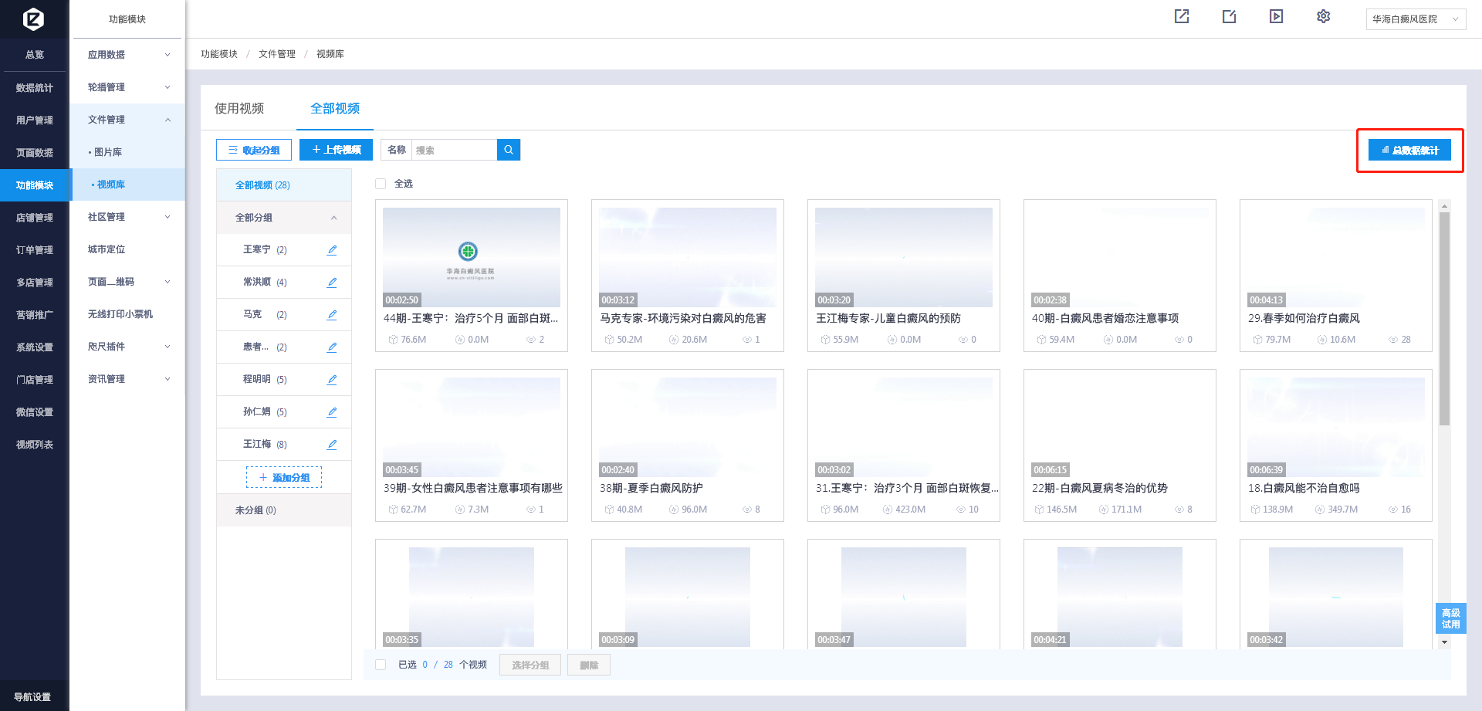Open 图片库 in the file management menu
Screen dimensions: 1482x711
coord(108,152)
